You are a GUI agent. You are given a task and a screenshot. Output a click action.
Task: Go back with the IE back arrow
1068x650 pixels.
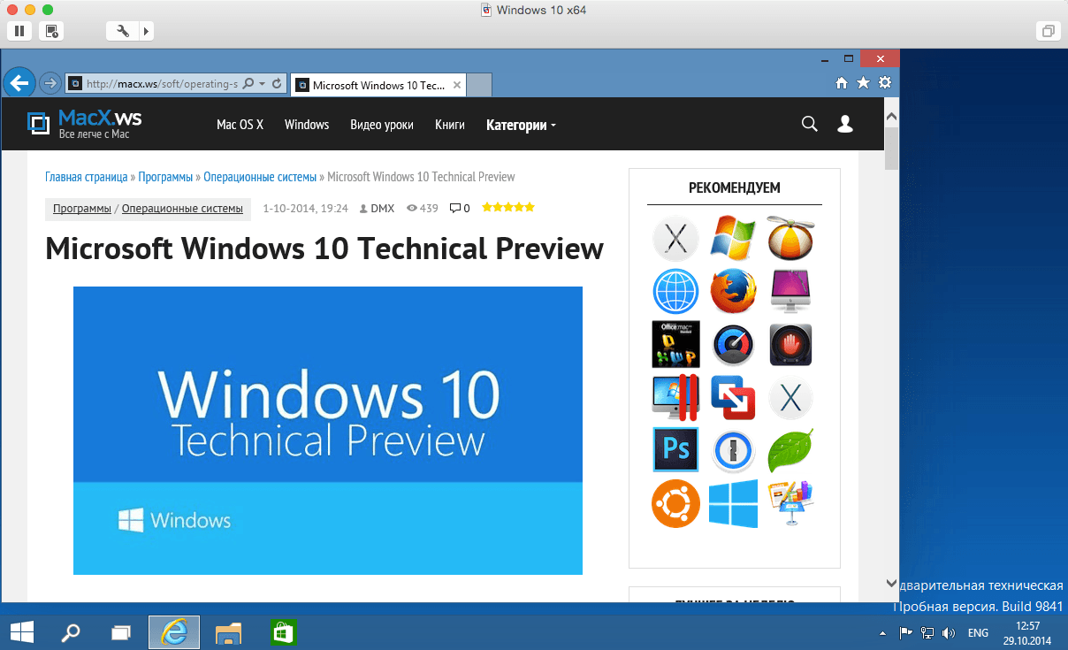19,83
